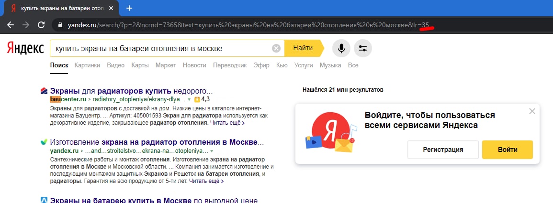The width and height of the screenshot is (553, 203).
Task: Click radiatory_otopleniya/ekrany-dlya path link
Action: (x=139, y=99)
